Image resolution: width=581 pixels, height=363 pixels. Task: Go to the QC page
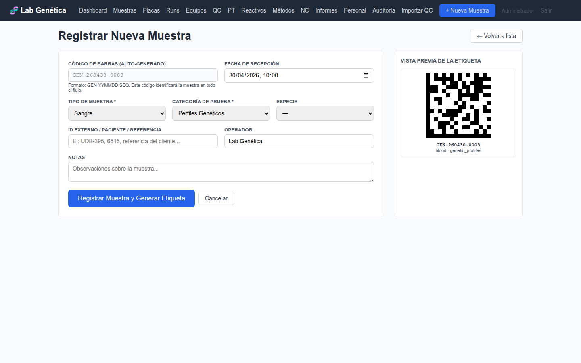pyautogui.click(x=217, y=10)
